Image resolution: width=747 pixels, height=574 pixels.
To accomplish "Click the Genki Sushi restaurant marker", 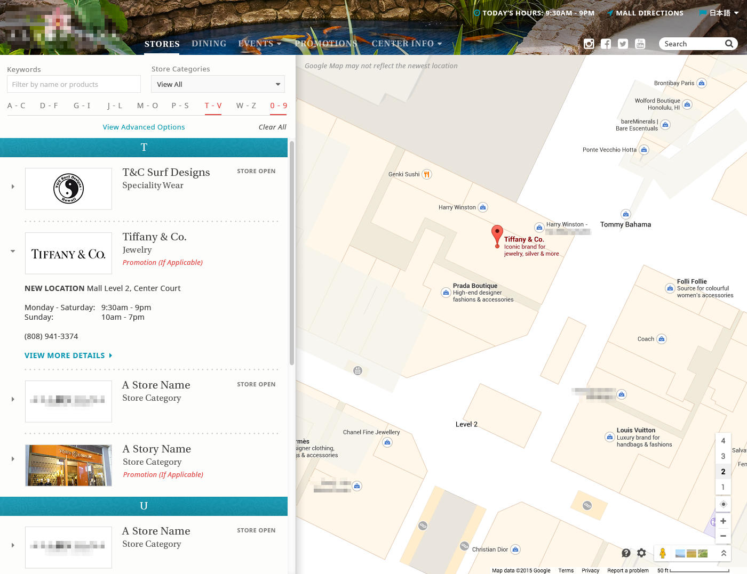I will (426, 174).
